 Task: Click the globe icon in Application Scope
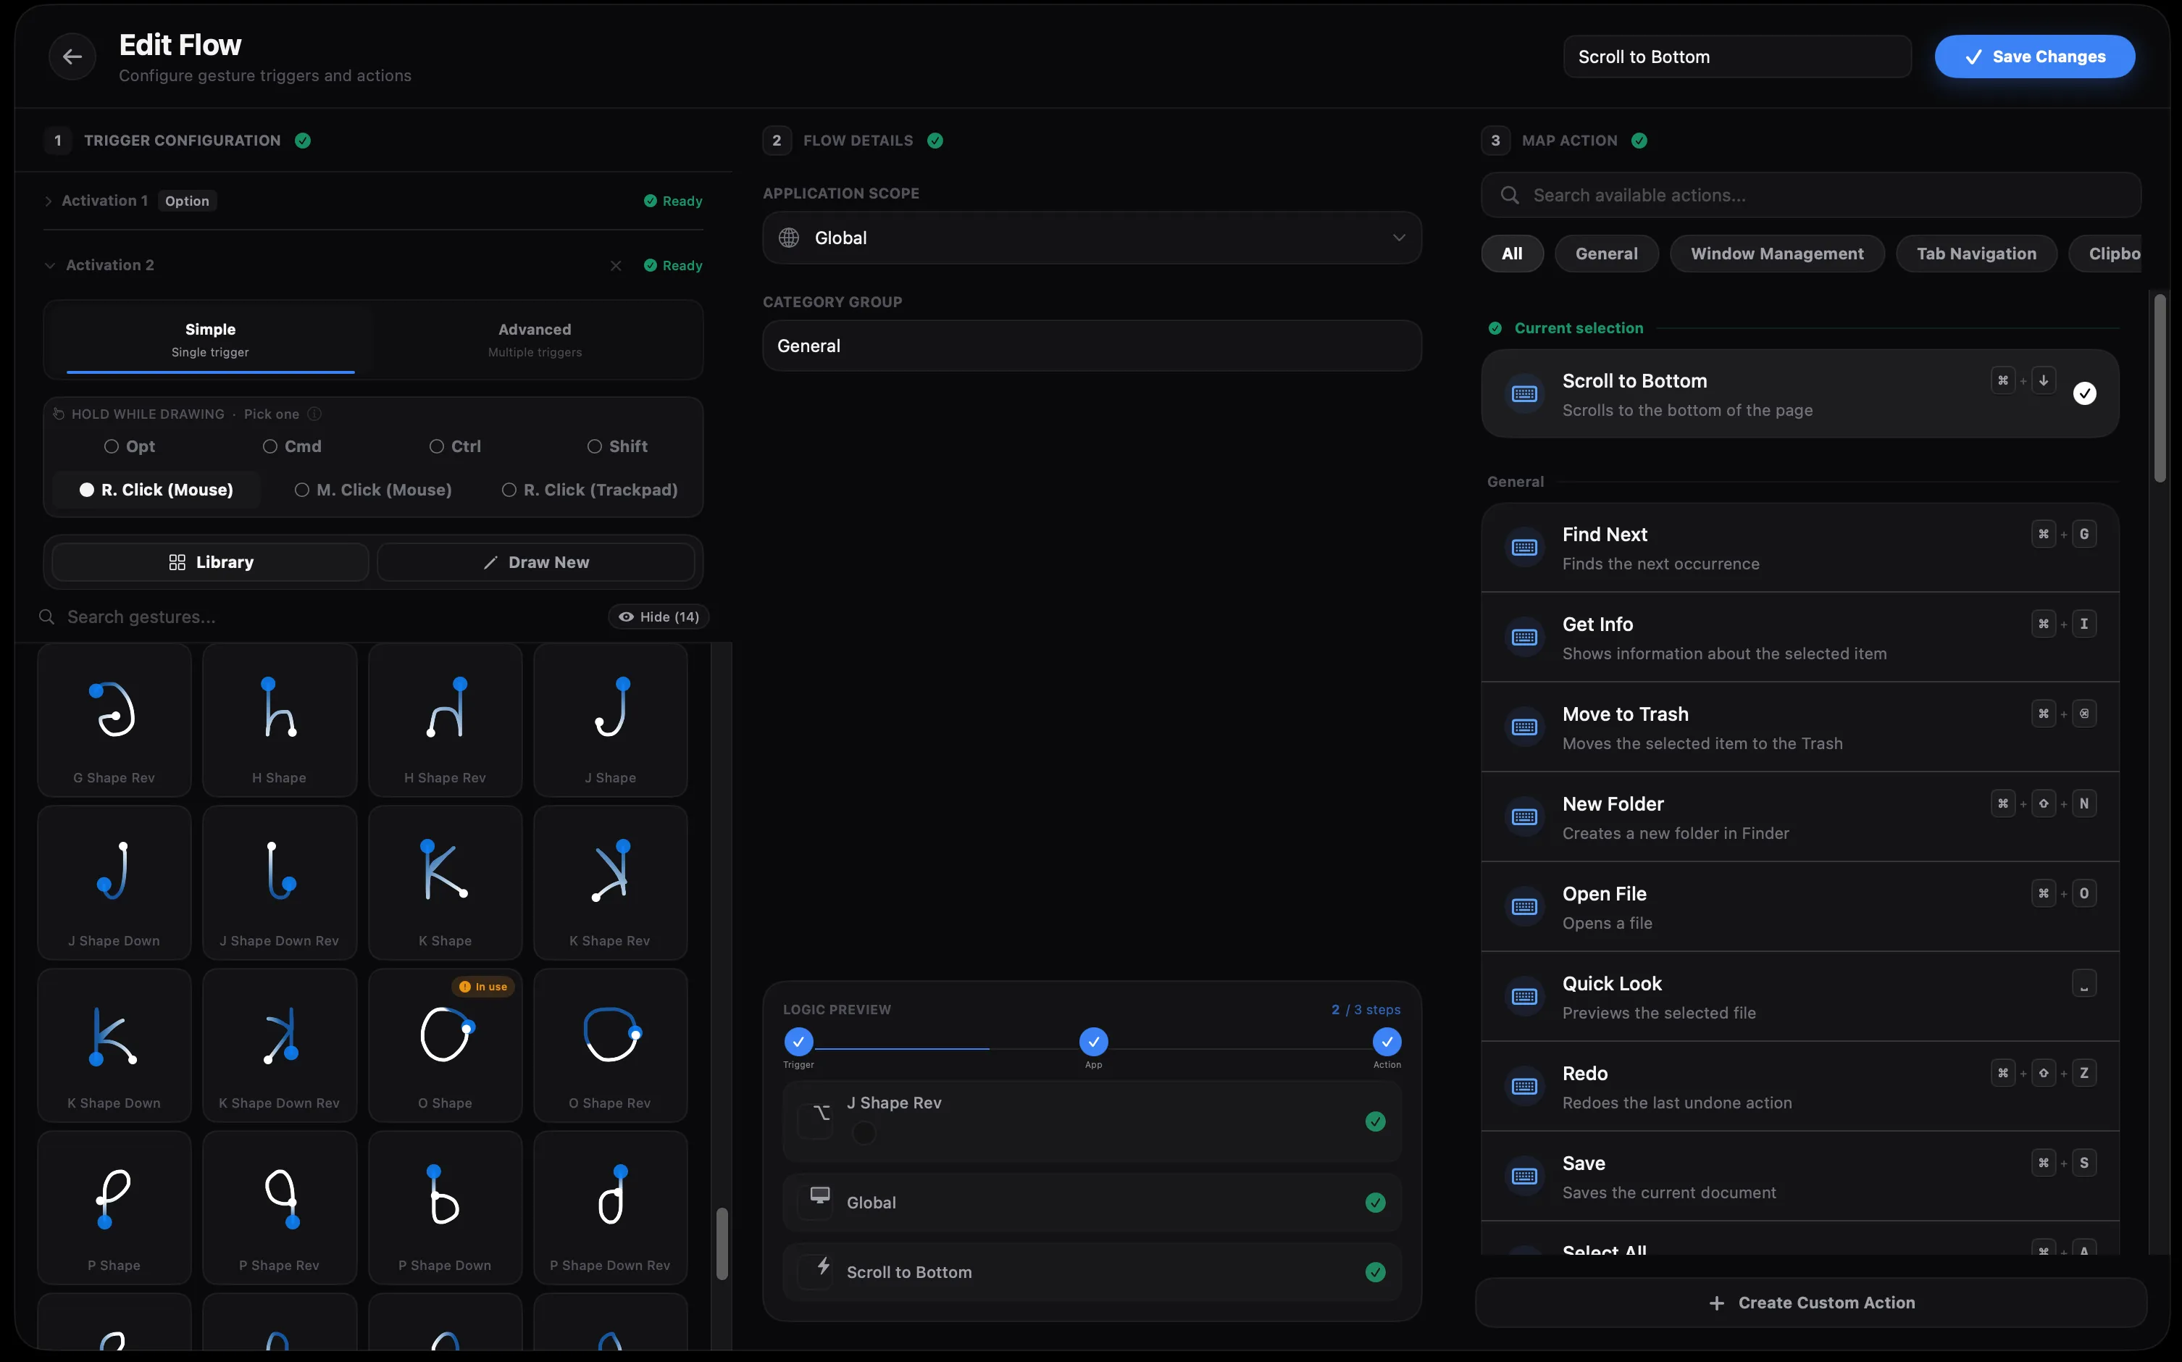(x=789, y=238)
